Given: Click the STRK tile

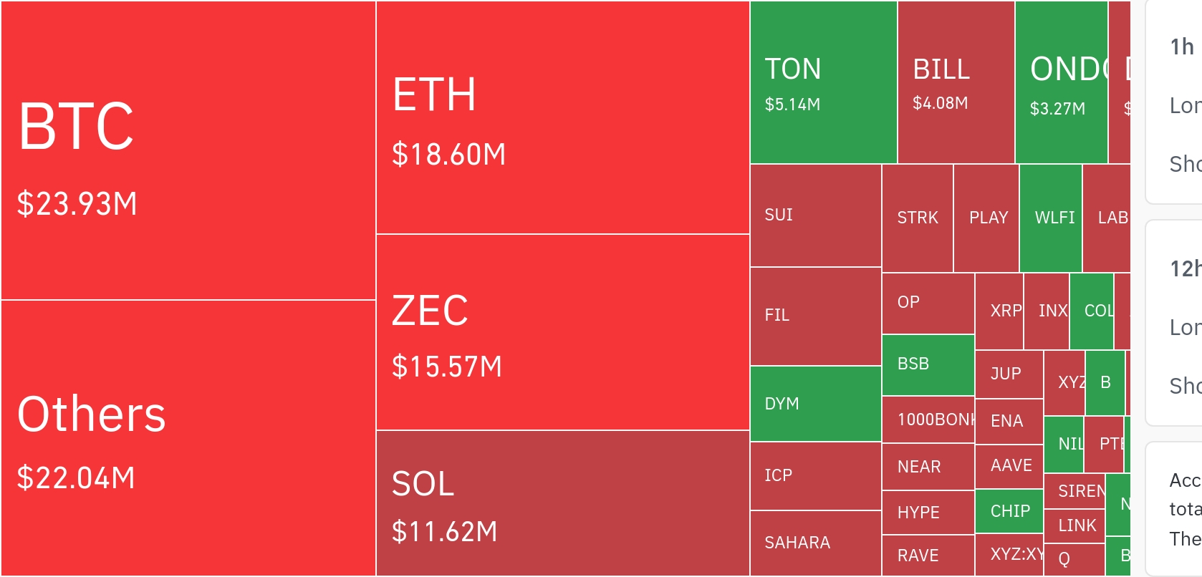Looking at the screenshot, I should point(918,218).
